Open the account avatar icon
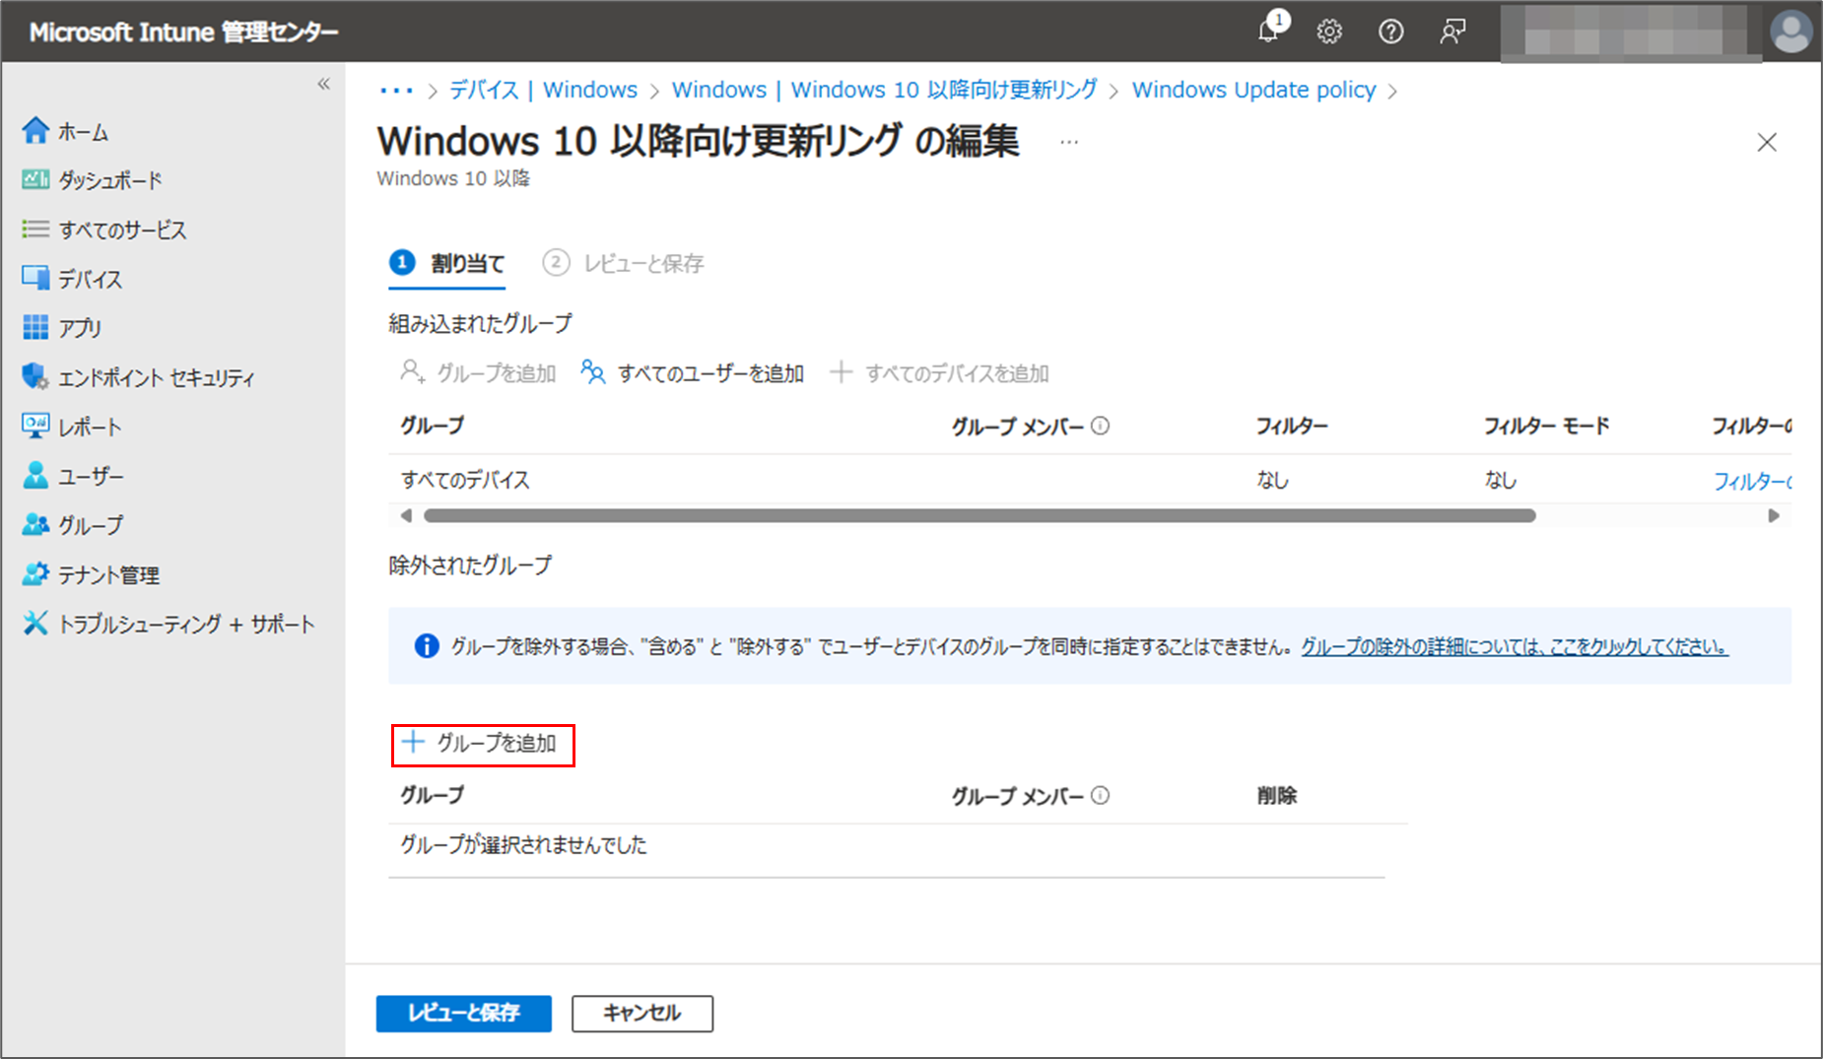This screenshot has height=1059, width=1823. [x=1790, y=32]
